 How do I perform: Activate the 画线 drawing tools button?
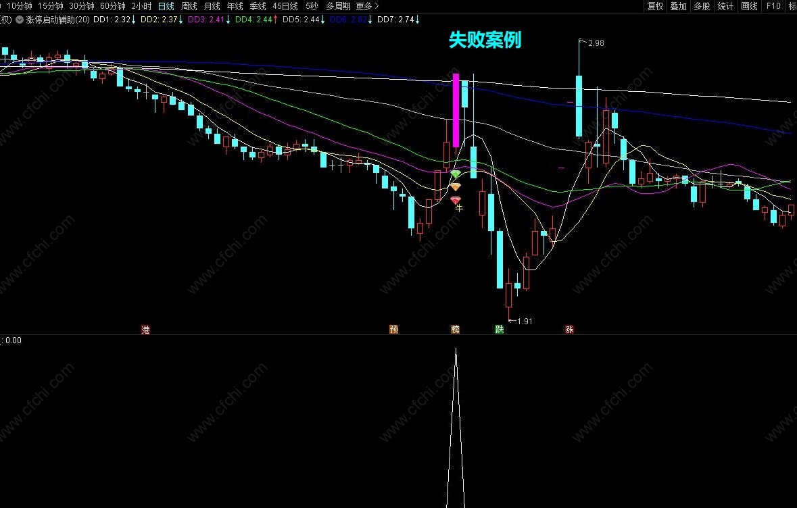pyautogui.click(x=749, y=6)
